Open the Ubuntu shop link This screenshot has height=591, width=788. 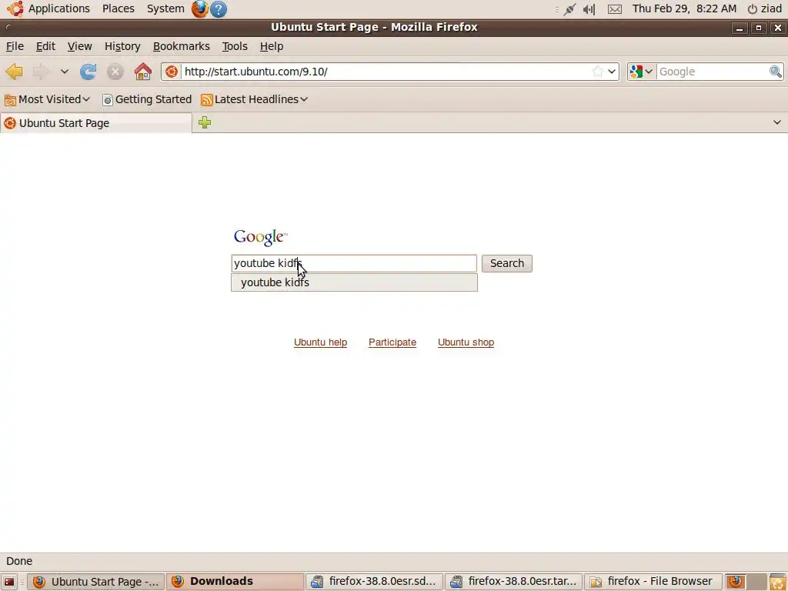(x=466, y=342)
